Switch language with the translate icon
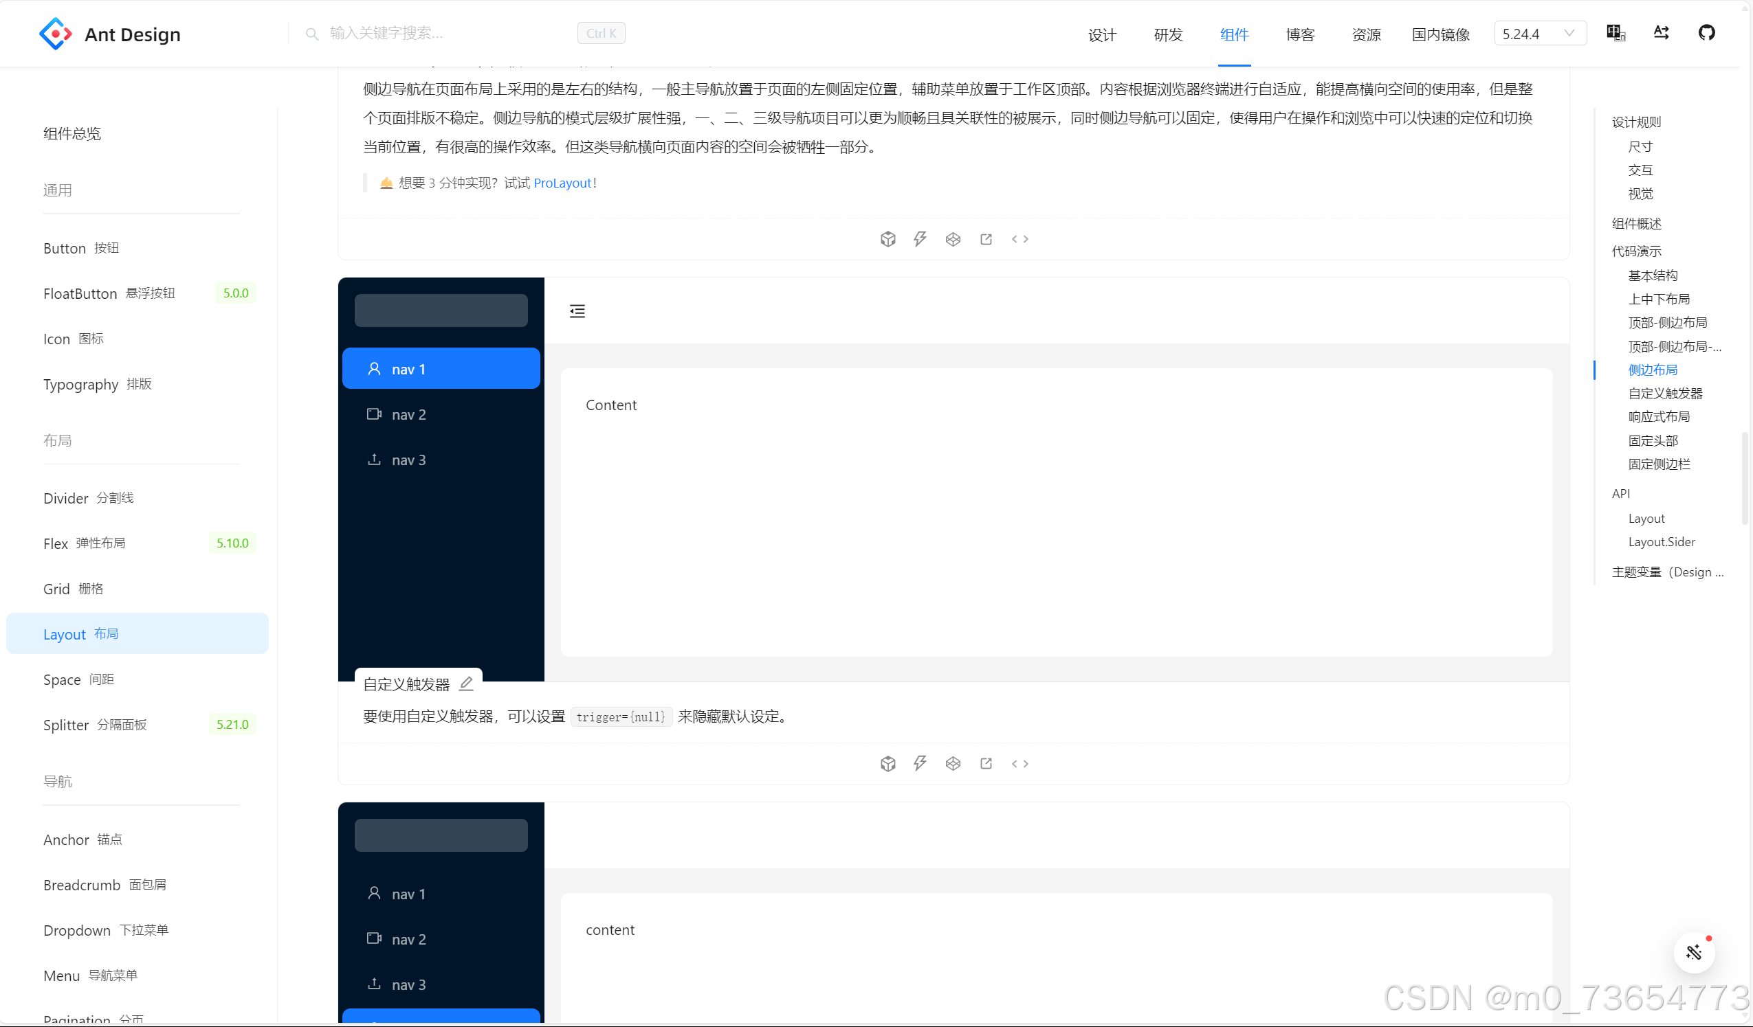 [1616, 33]
